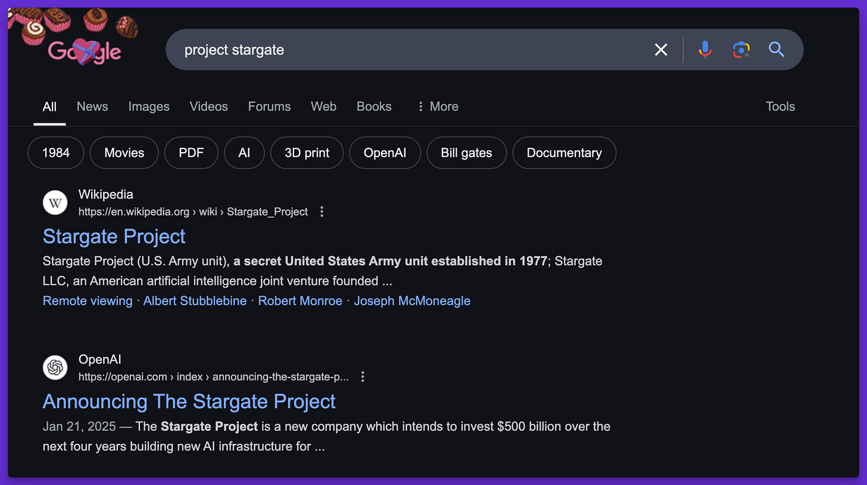The height and width of the screenshot is (485, 867).
Task: Select the All tab
Action: tap(49, 107)
